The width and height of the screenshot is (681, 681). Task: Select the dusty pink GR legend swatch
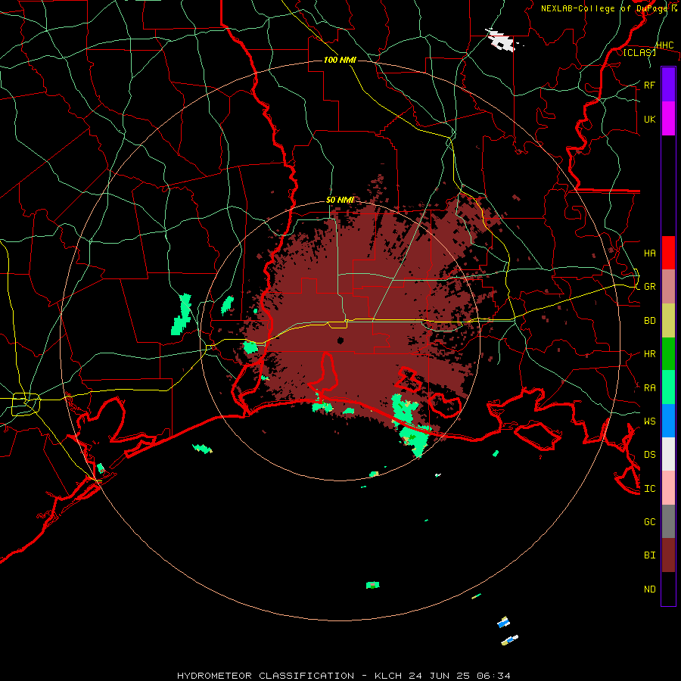coord(668,287)
